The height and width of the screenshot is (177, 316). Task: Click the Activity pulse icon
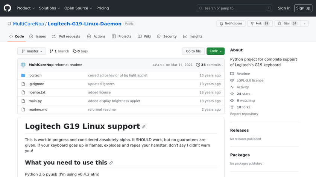232,87
